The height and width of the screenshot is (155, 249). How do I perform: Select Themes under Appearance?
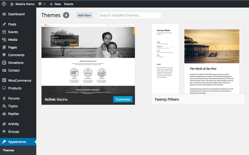pos(9,150)
